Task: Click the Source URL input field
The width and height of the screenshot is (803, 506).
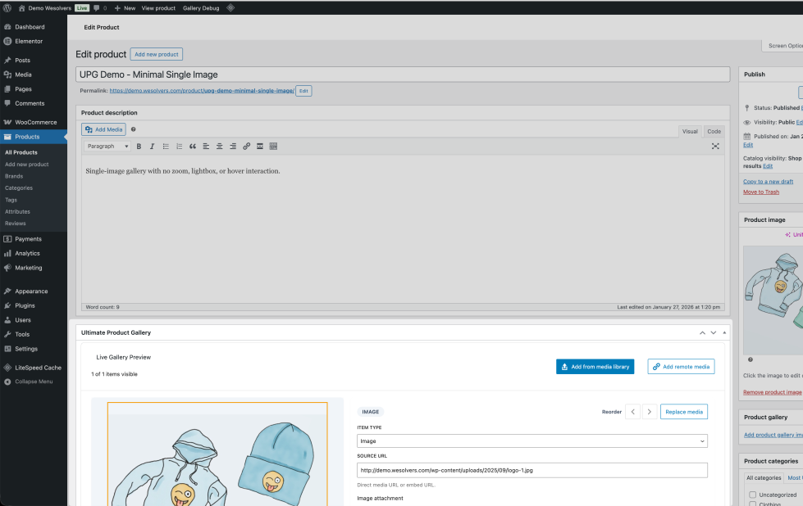Action: 532,470
